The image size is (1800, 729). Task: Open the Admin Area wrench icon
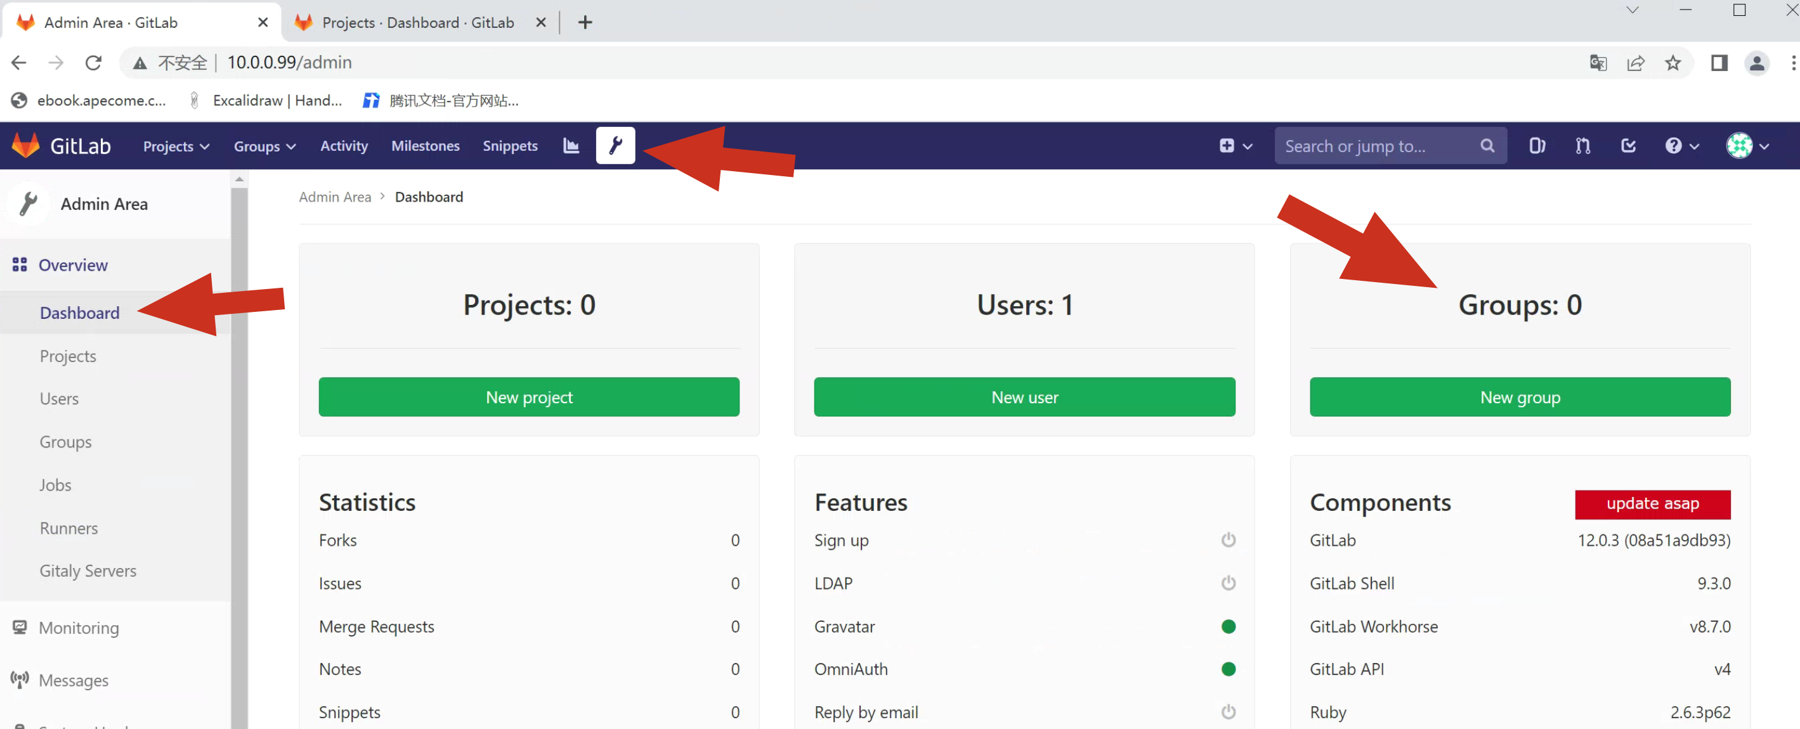615,145
